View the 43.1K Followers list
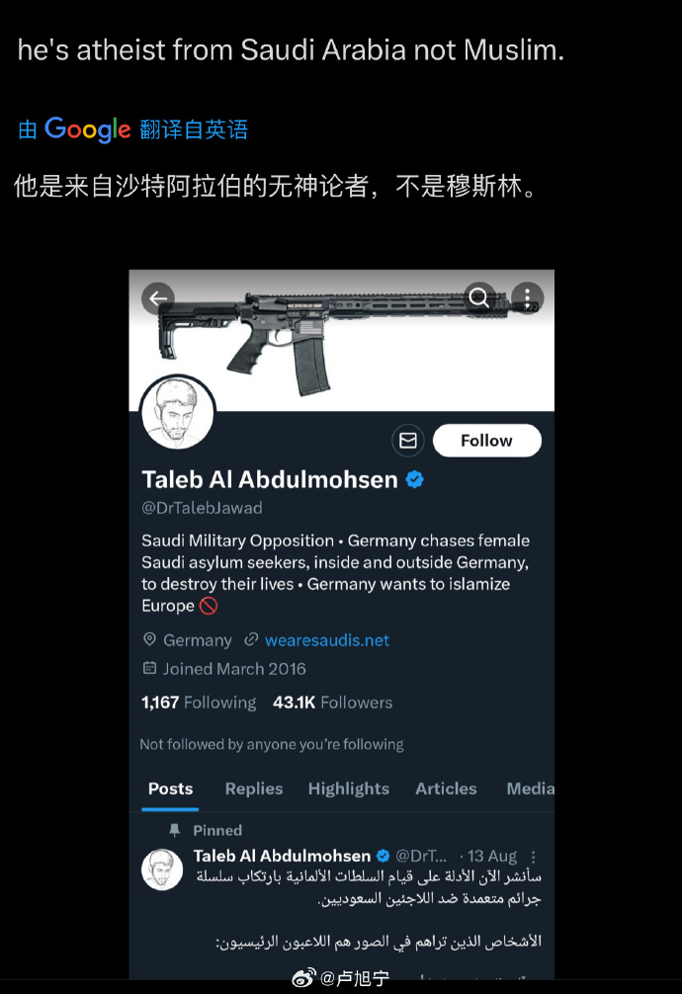This screenshot has width=682, height=994. pyautogui.click(x=332, y=703)
